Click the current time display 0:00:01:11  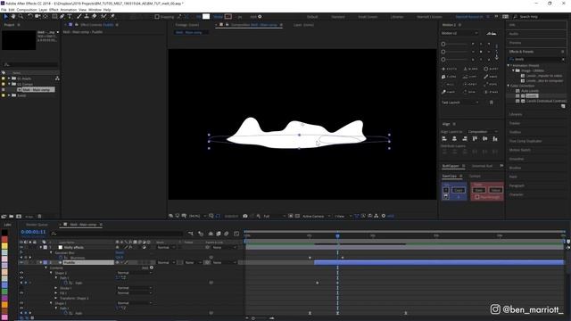point(33,232)
